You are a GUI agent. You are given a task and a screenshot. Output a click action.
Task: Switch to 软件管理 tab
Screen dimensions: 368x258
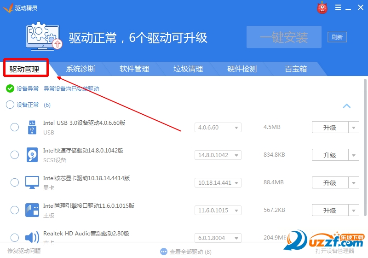tap(134, 69)
